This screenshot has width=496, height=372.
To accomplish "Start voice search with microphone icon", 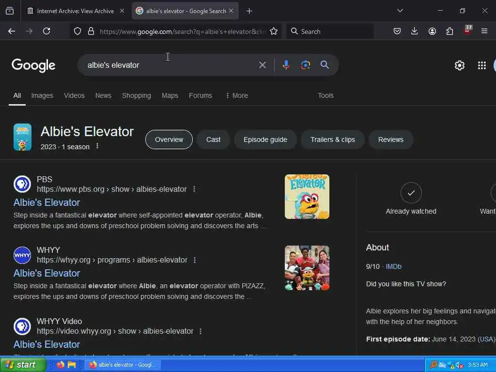I will click(x=286, y=65).
